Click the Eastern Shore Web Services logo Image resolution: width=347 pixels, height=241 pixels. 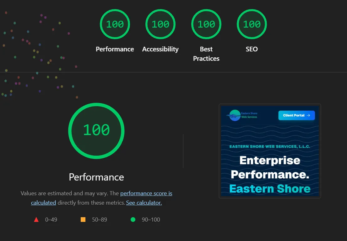242,115
